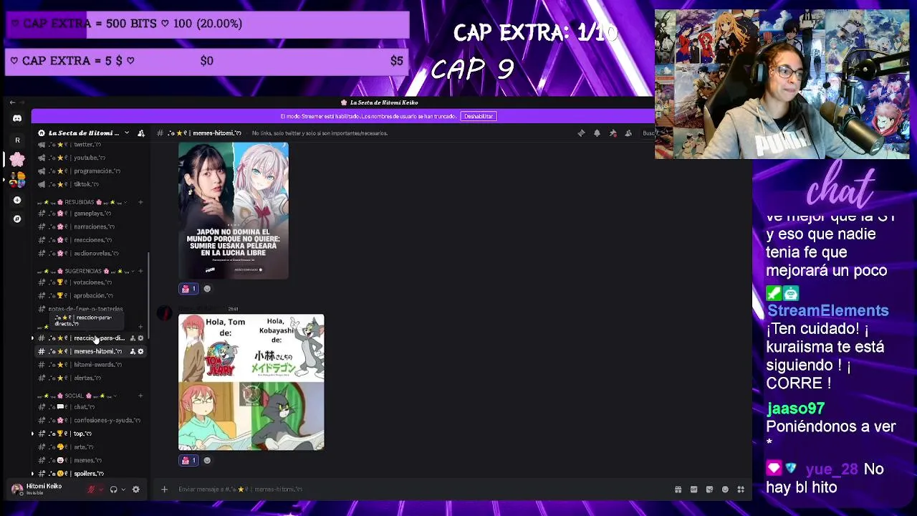Open the emoji picker icon

[x=725, y=489]
